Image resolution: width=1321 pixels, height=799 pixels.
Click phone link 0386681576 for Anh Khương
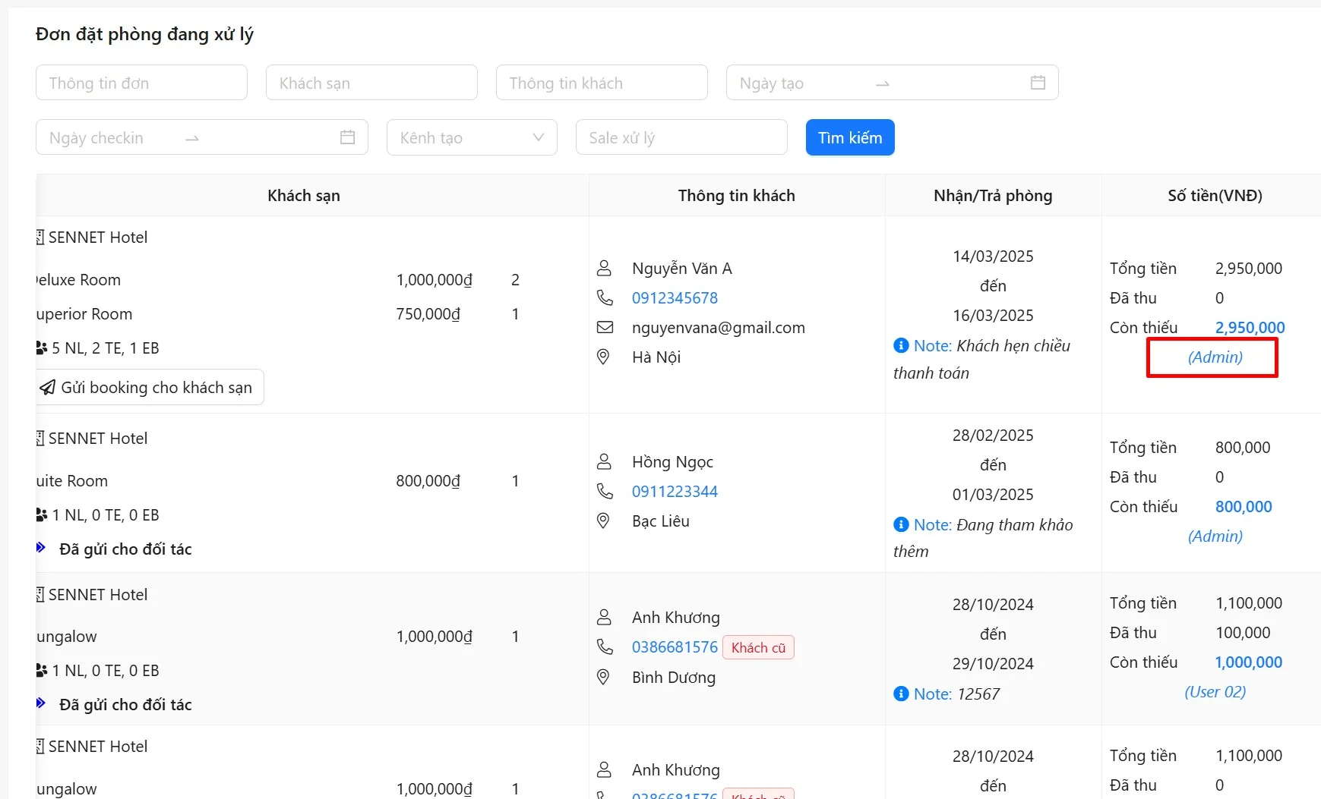pos(675,646)
